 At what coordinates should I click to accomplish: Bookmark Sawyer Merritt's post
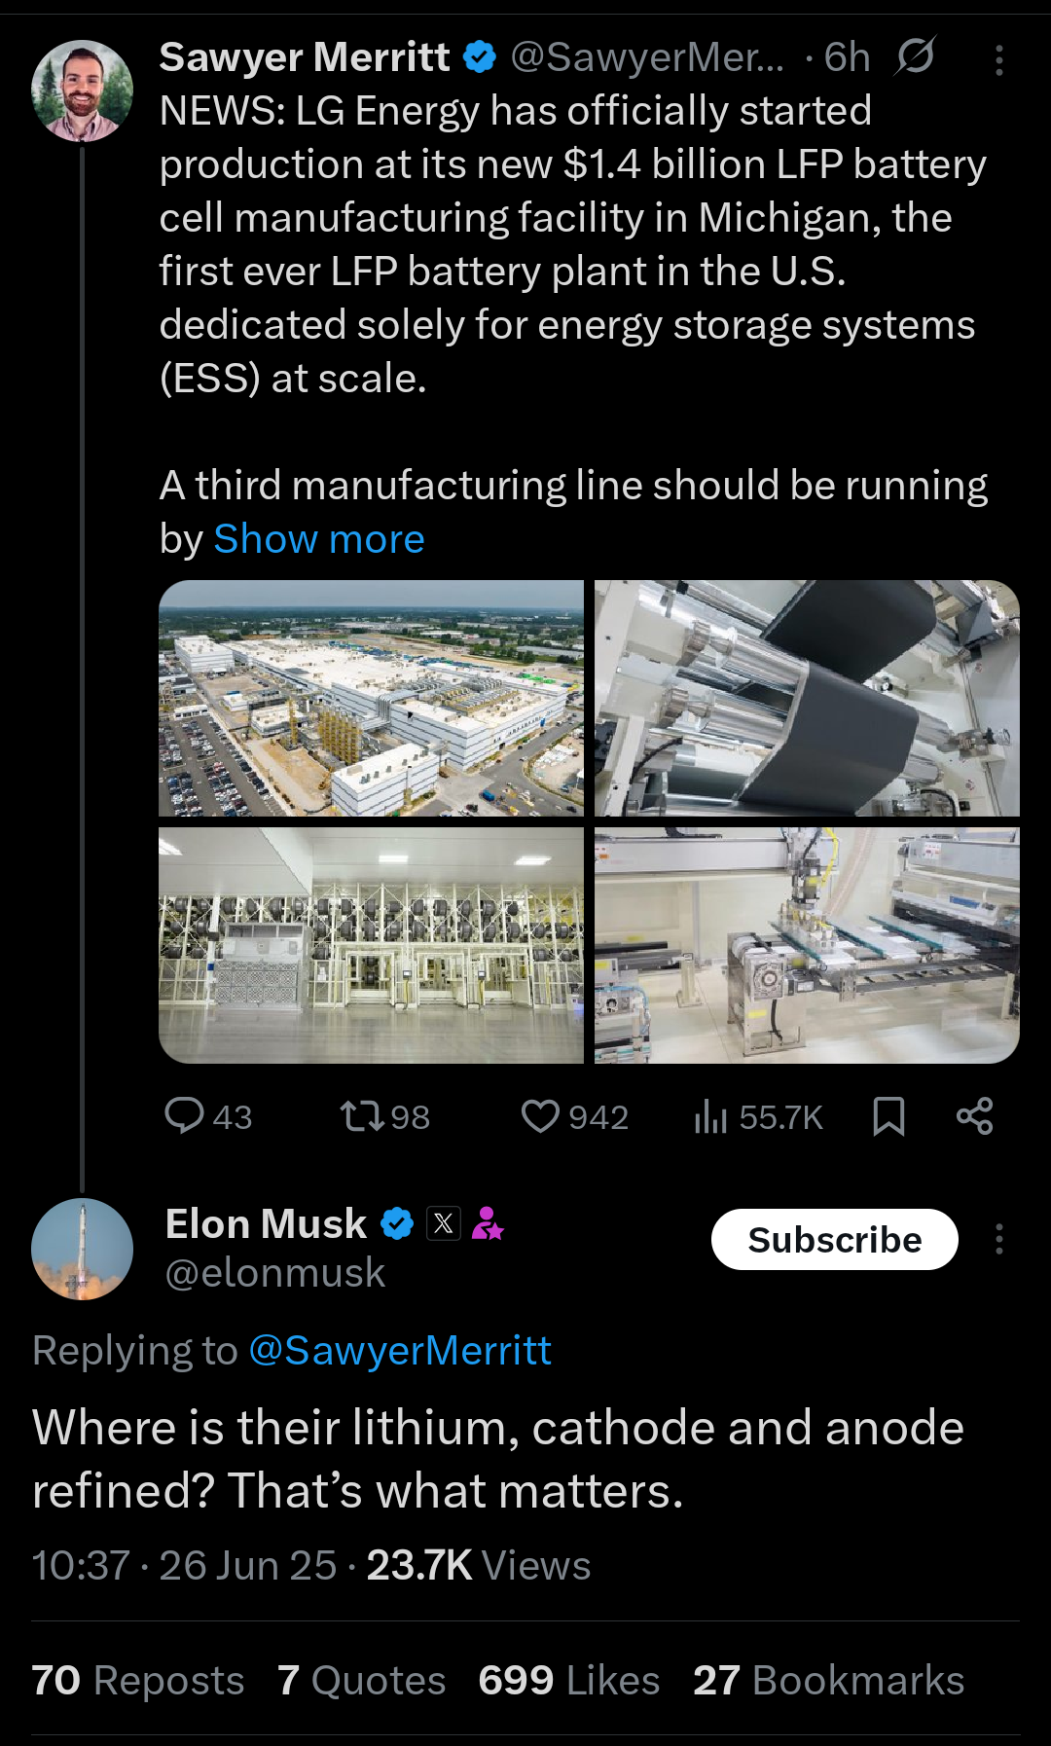tap(888, 1115)
